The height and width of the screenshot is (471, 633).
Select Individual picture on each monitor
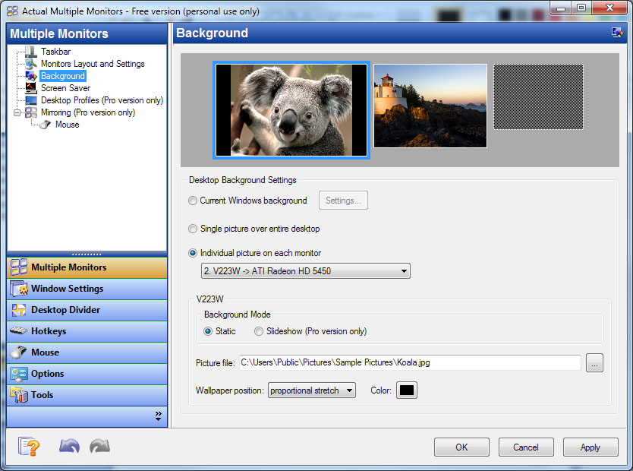(193, 252)
